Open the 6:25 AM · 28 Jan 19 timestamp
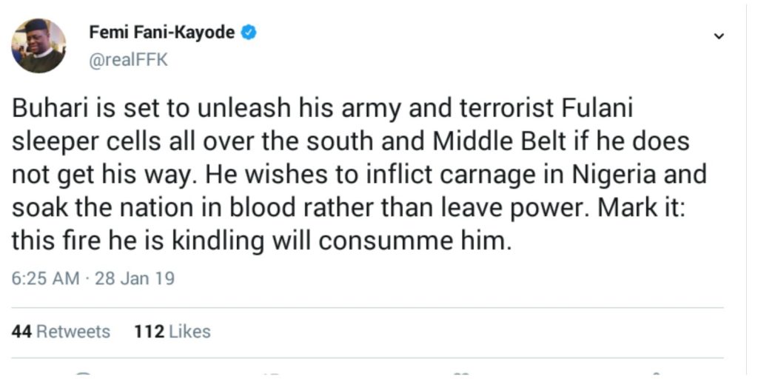Screen dimensions: 758x379 [93, 278]
